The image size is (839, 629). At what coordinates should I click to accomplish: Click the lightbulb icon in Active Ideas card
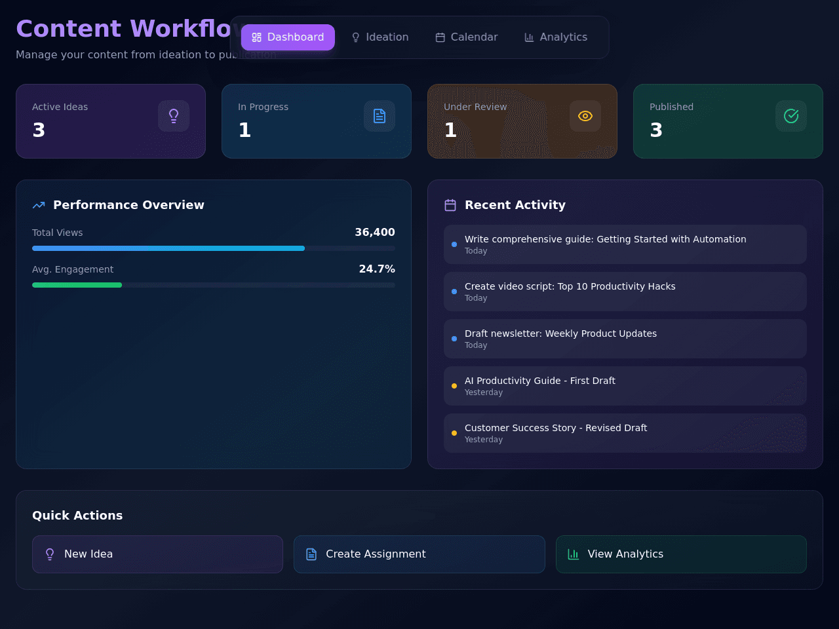coord(174,116)
